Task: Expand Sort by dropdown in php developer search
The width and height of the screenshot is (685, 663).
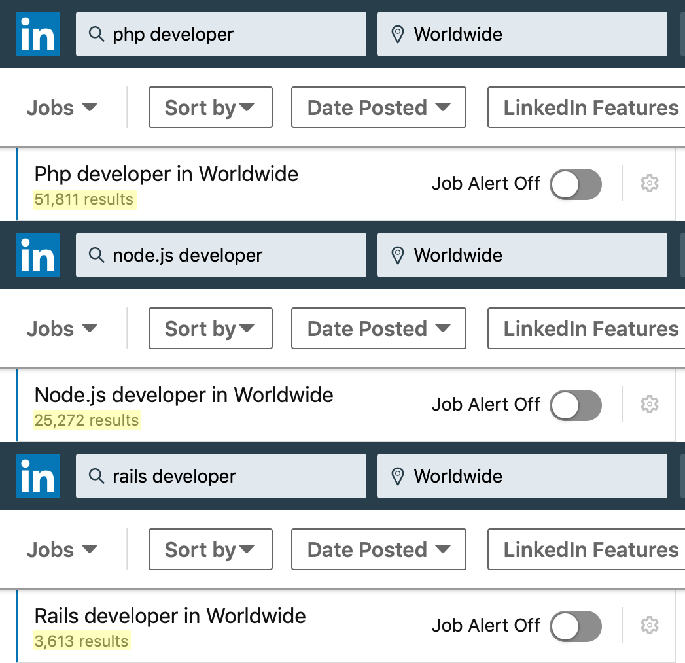Action: (211, 107)
